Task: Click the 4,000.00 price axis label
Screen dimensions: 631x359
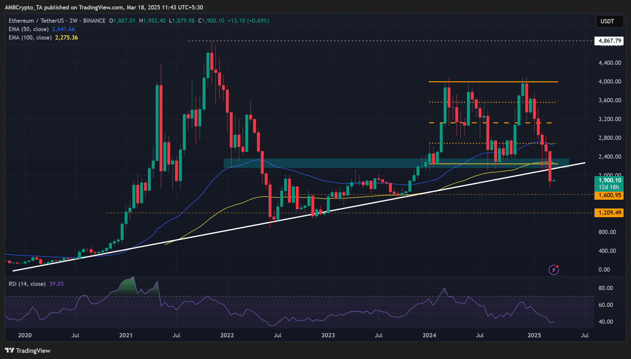Action: pyautogui.click(x=609, y=82)
